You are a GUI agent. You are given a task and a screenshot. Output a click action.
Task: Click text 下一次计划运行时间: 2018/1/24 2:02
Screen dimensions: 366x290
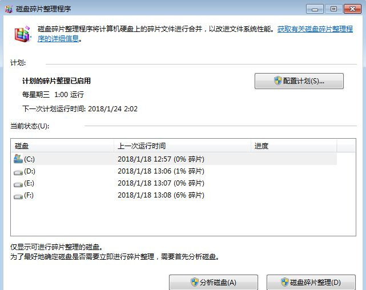[x=80, y=108]
